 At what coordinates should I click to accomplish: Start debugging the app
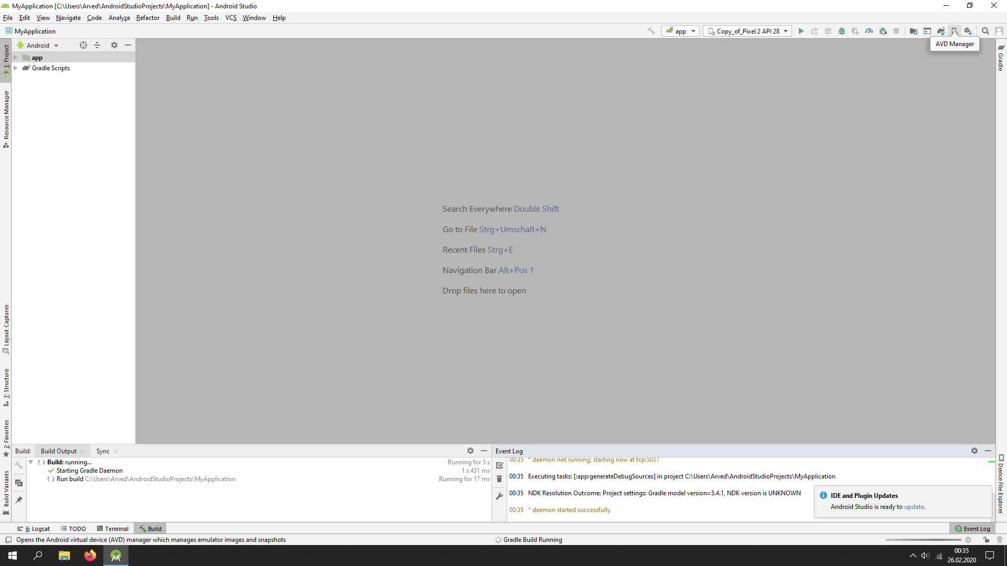pyautogui.click(x=842, y=31)
